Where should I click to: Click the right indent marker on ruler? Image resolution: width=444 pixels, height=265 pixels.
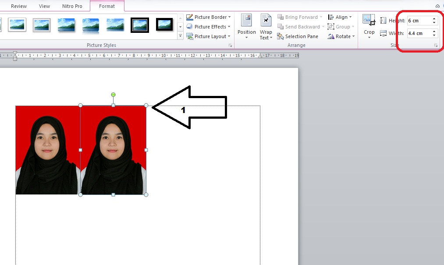pyautogui.click(x=260, y=56)
